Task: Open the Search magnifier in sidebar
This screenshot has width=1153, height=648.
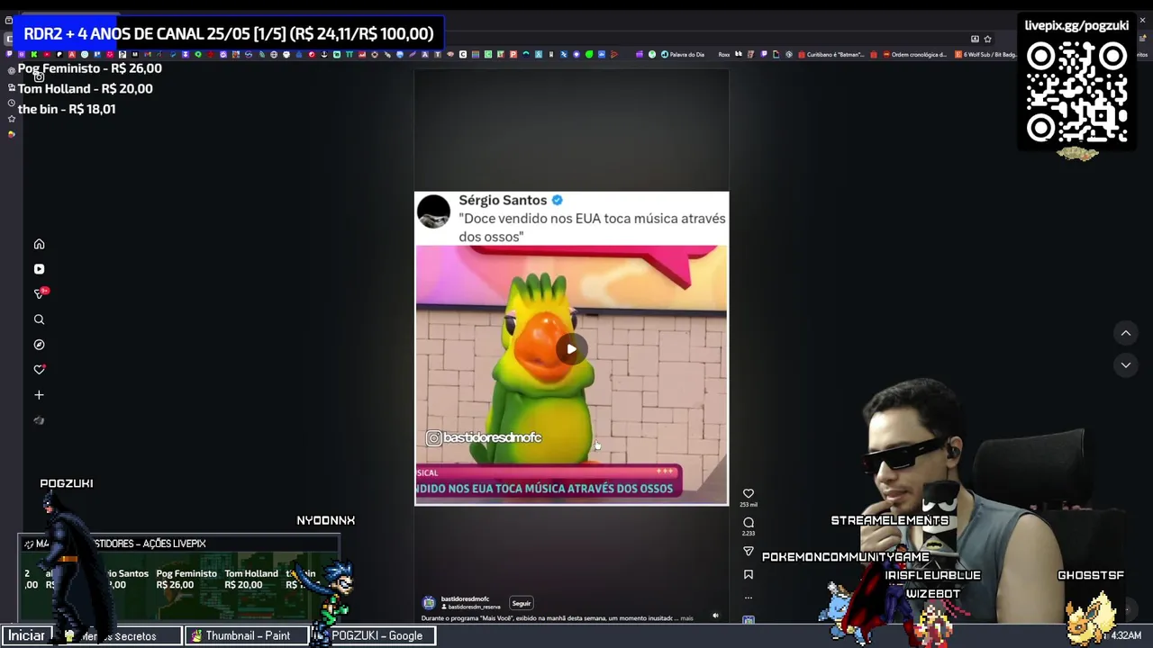Action: coord(39,319)
